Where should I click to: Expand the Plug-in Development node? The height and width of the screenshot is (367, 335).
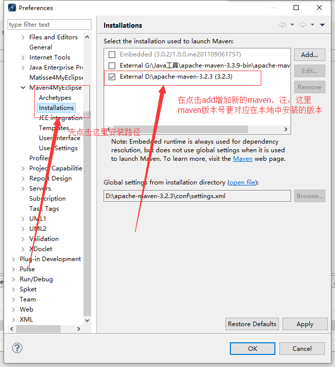(13, 259)
